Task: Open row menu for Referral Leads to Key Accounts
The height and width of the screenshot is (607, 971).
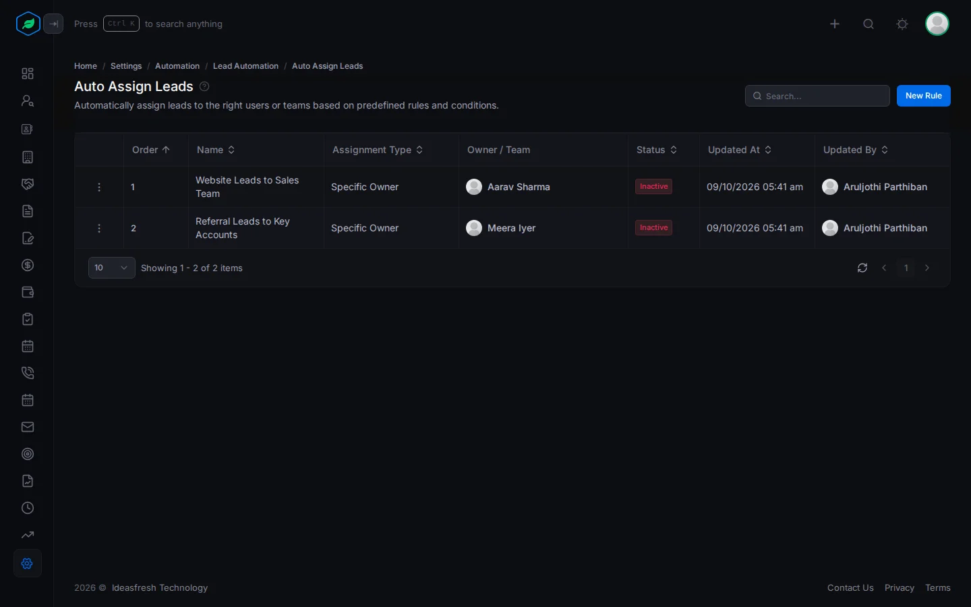Action: (99, 229)
